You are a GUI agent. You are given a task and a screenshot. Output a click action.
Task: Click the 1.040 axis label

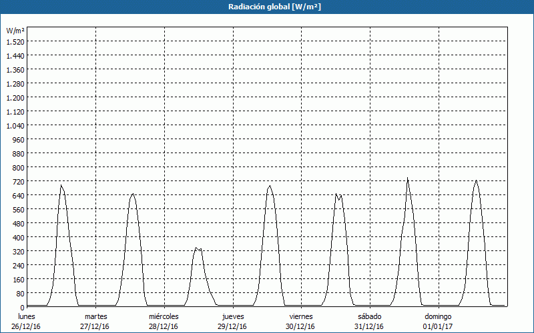[x=15, y=126]
